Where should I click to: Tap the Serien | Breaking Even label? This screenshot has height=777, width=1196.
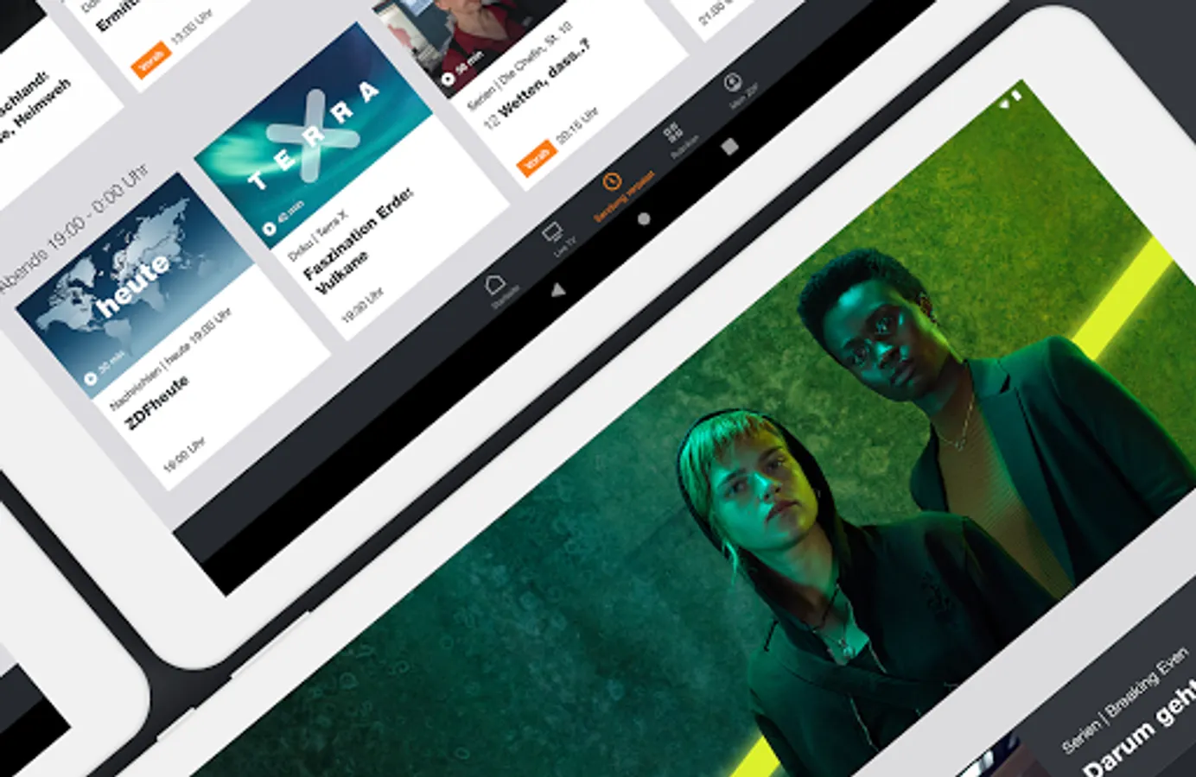1125,698
